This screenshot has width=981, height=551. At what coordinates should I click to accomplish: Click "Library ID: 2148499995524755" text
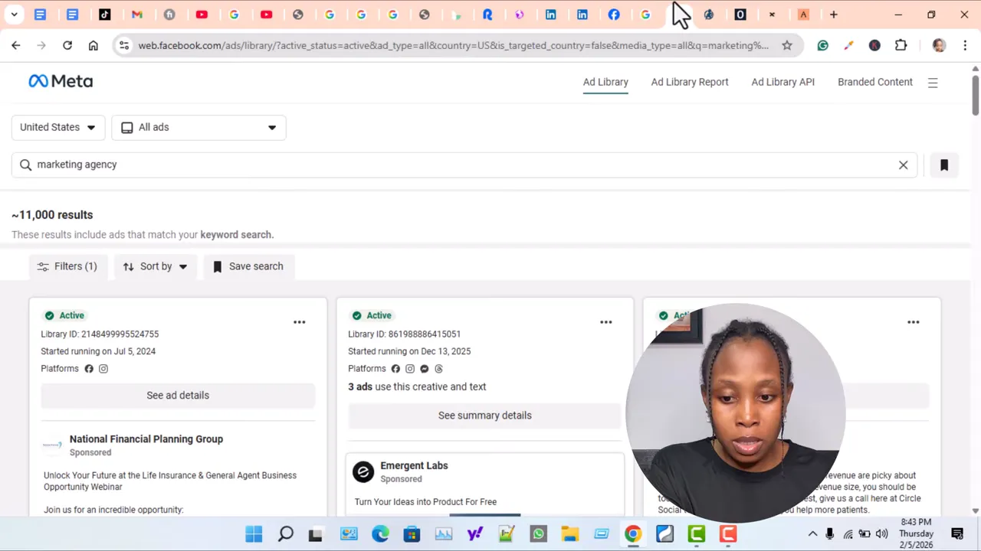click(100, 334)
